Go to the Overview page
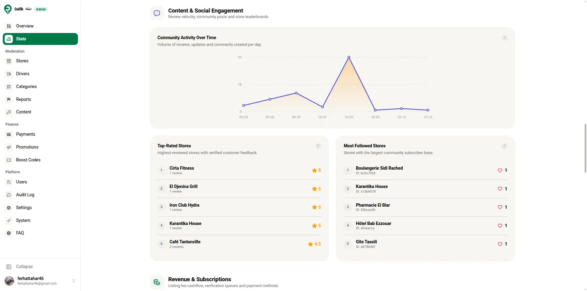The width and height of the screenshot is (587, 291). pos(40,26)
